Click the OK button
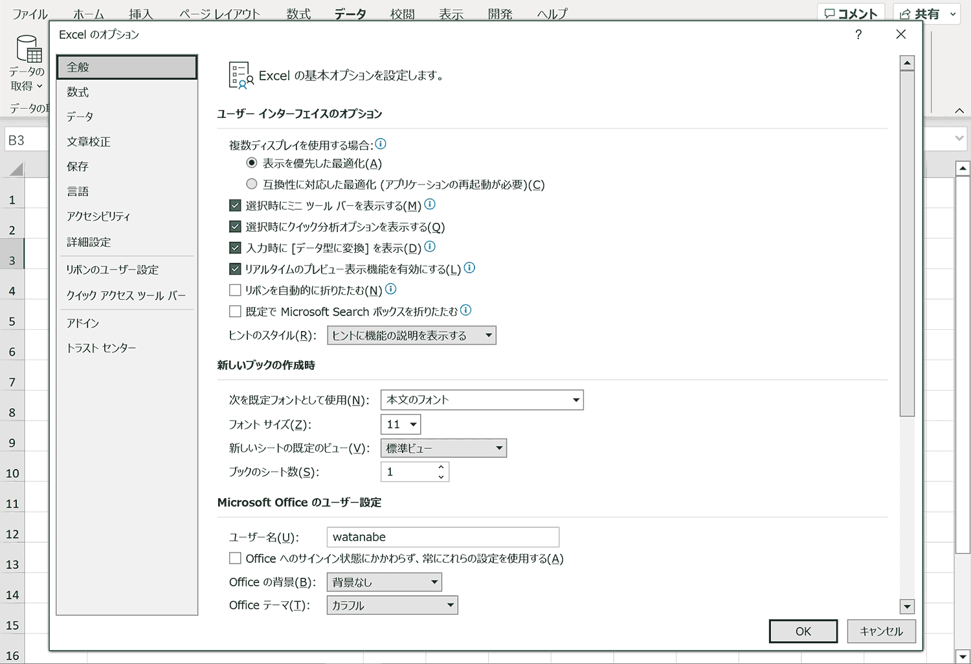The image size is (971, 664). pyautogui.click(x=803, y=631)
